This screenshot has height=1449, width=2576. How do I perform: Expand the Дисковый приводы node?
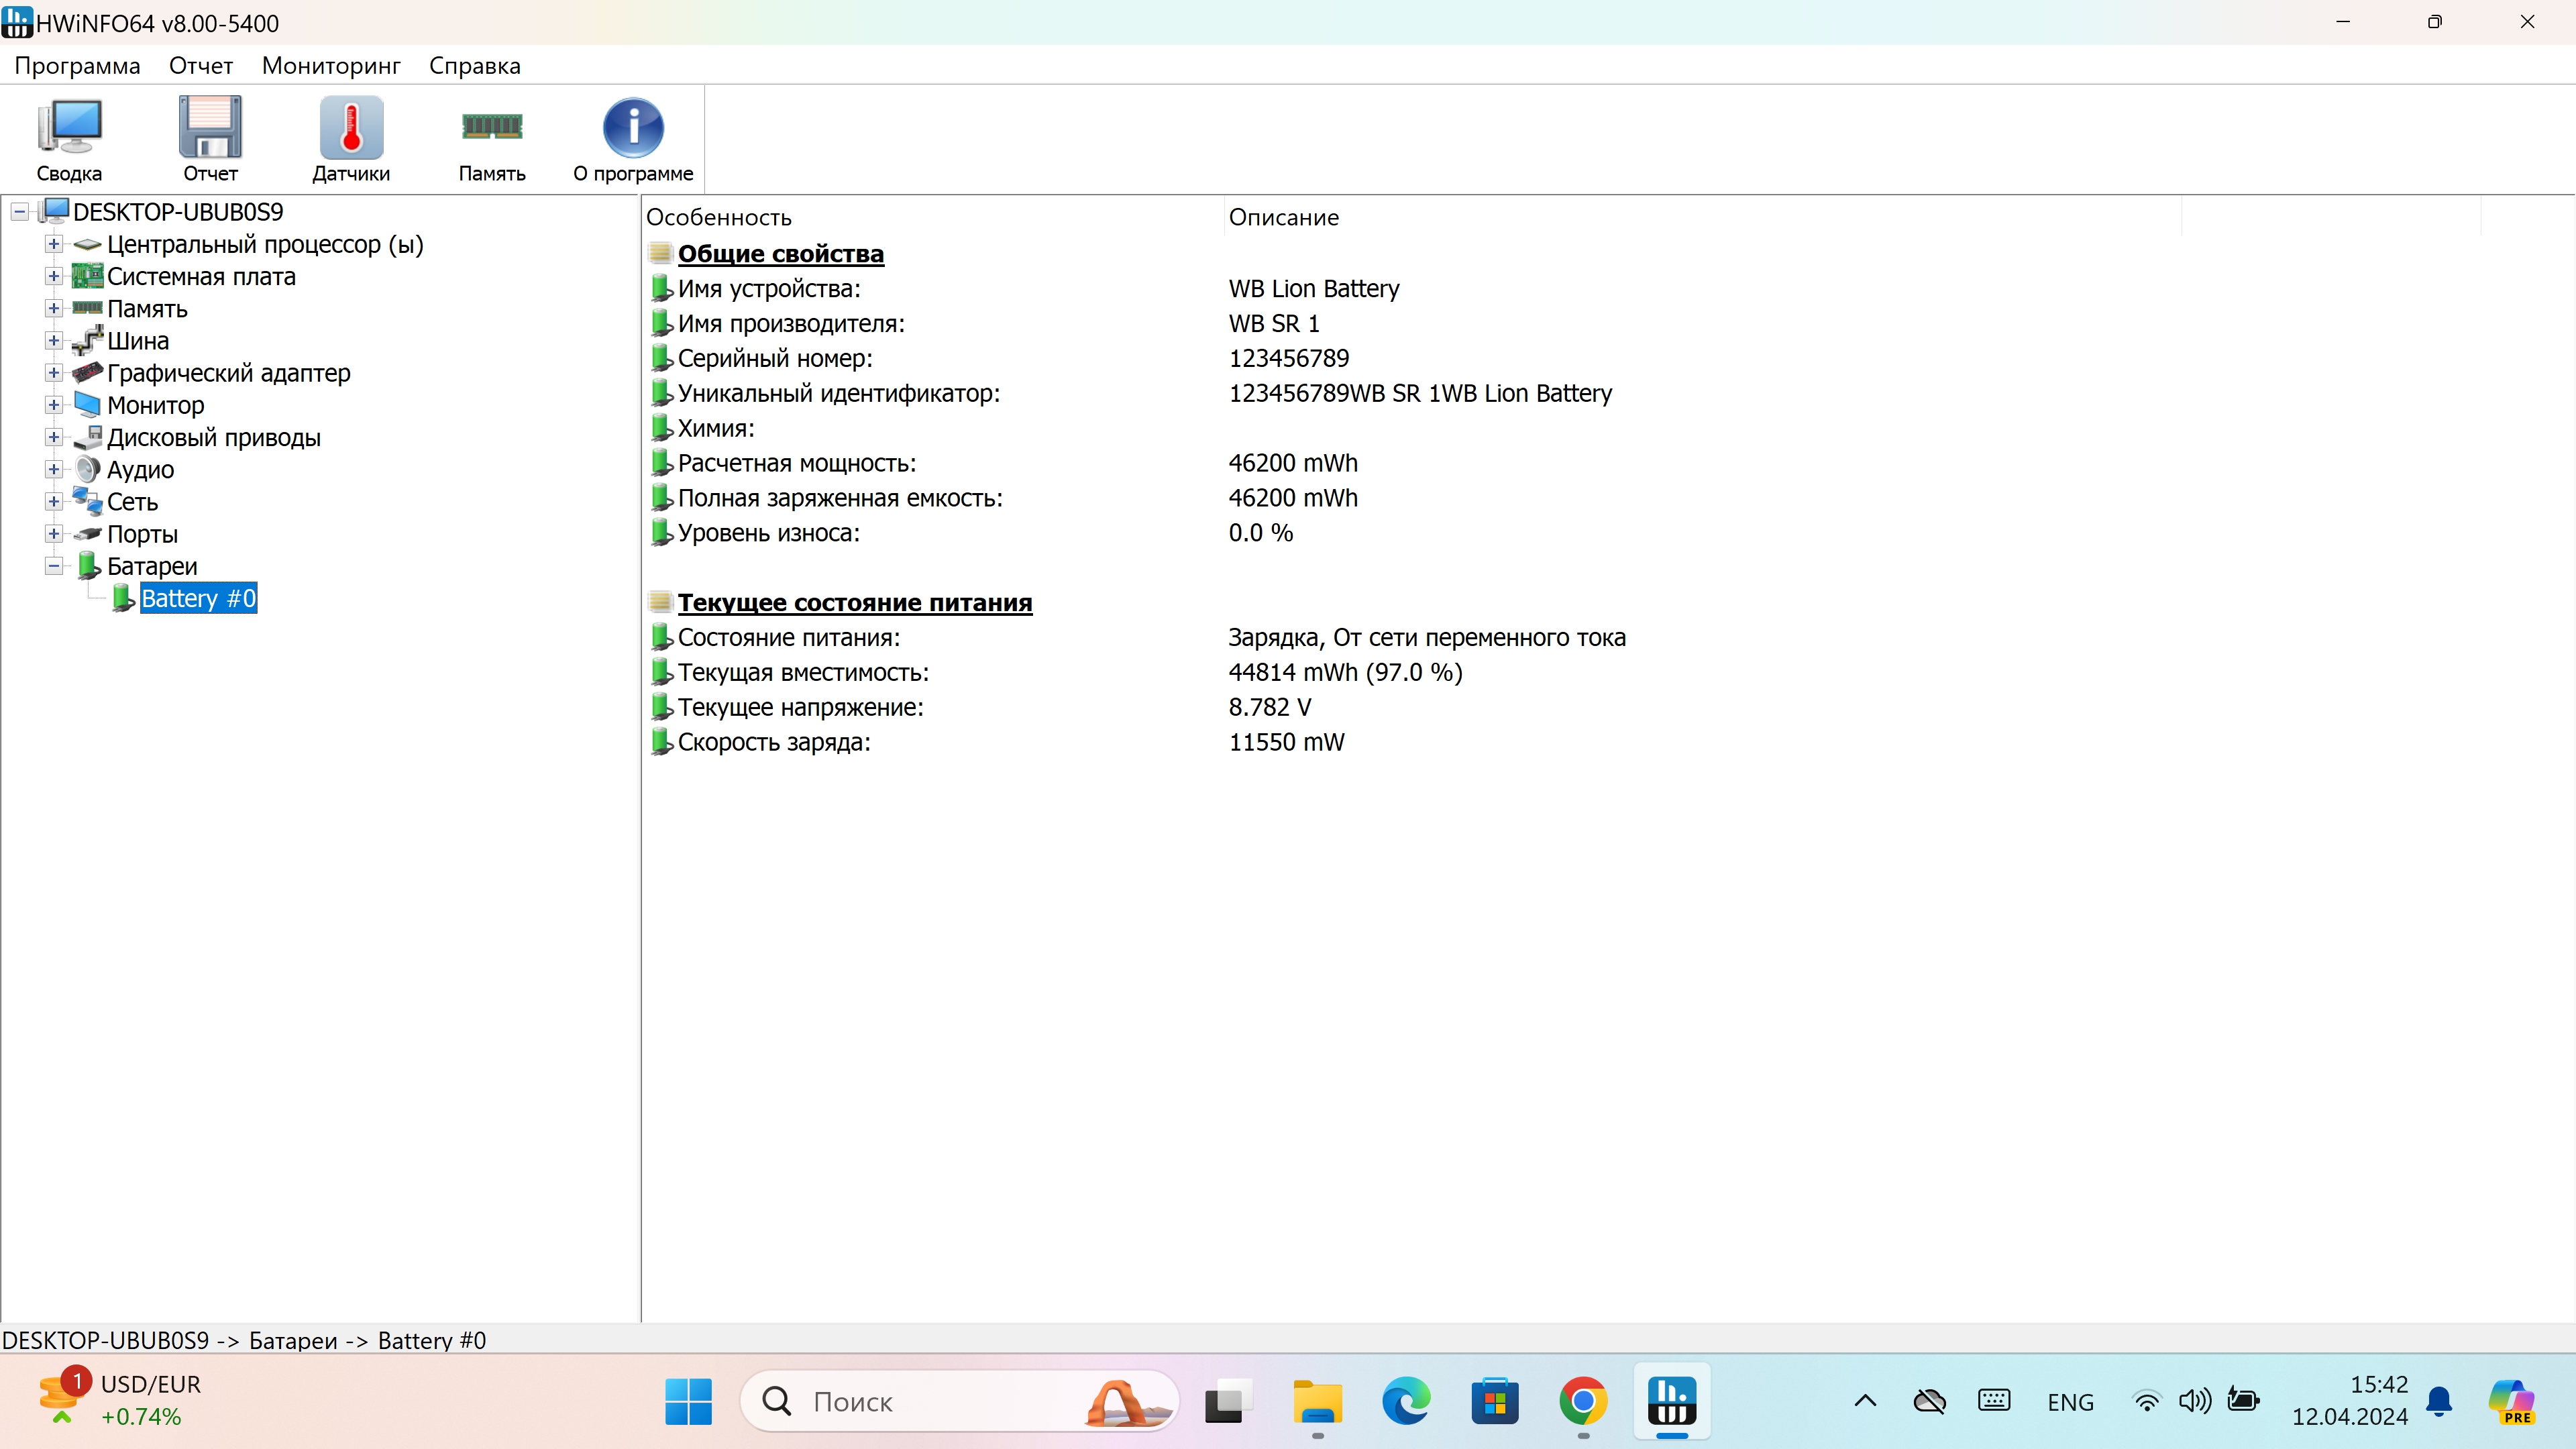(54, 437)
